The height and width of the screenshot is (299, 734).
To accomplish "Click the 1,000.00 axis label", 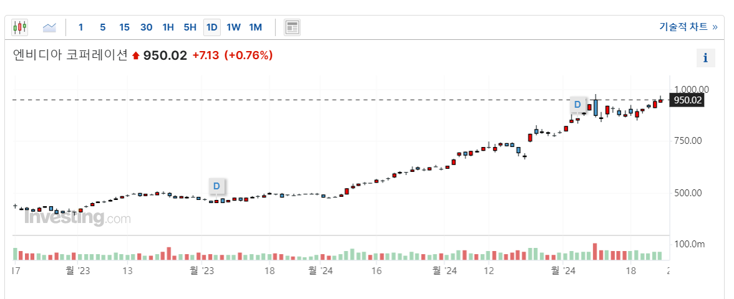I will [692, 89].
